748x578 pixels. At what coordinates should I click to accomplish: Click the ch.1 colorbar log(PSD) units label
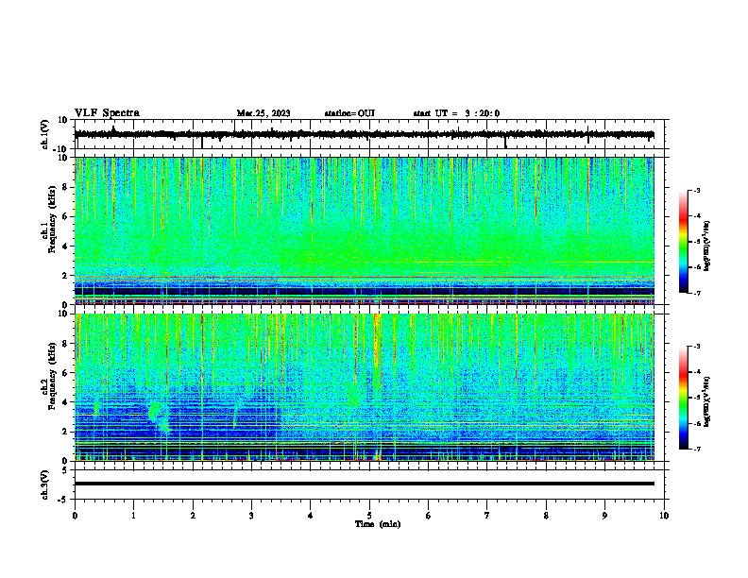click(707, 246)
